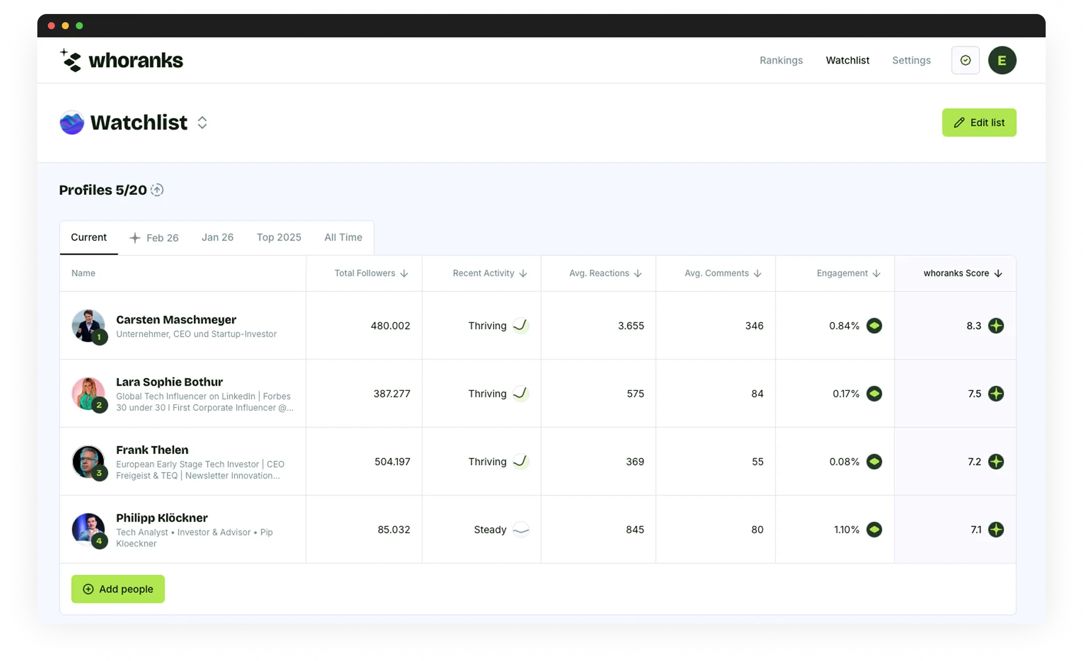Screen dimensions: 1083x661
Task: Click Carsten Maschmeyer's profile photo
Action: tap(88, 326)
